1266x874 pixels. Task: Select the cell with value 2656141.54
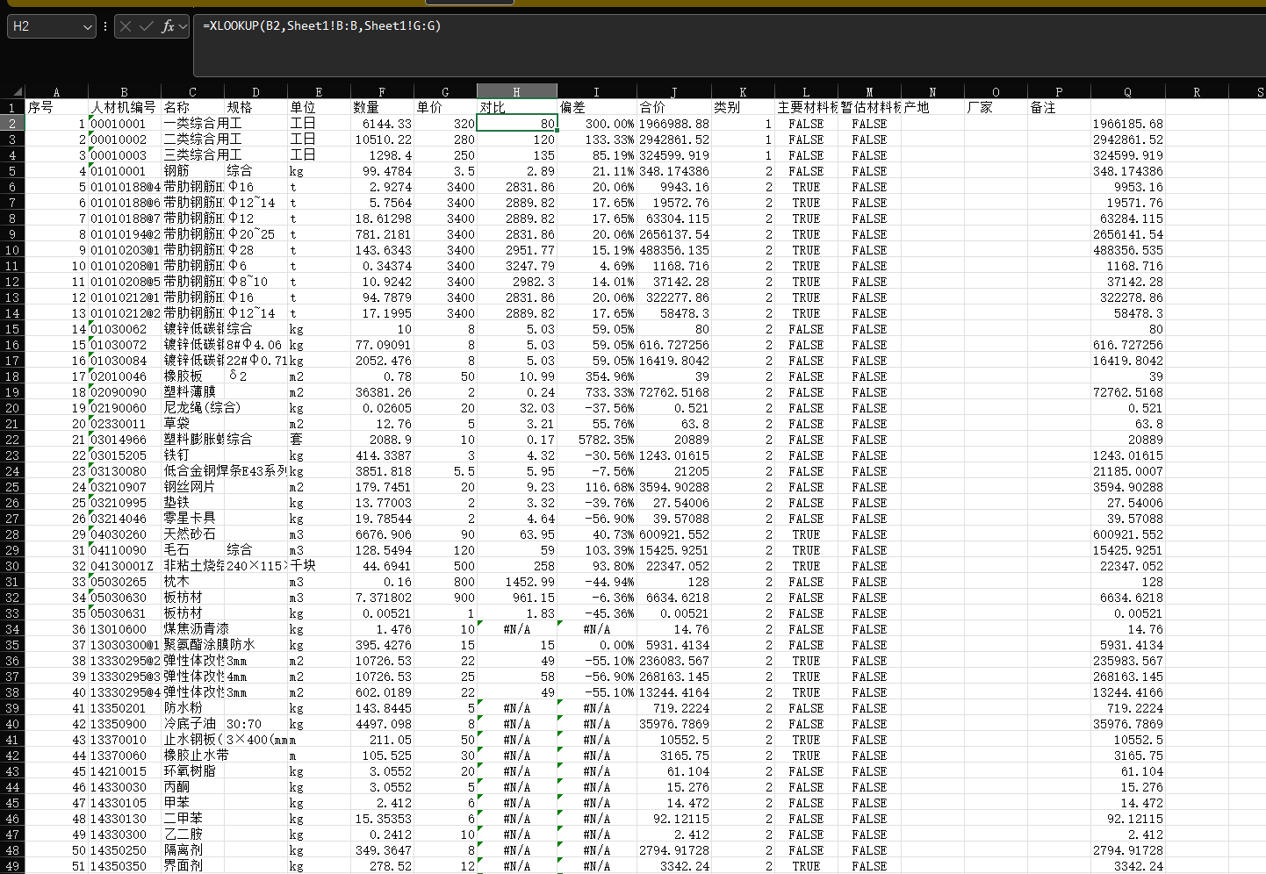1127,234
